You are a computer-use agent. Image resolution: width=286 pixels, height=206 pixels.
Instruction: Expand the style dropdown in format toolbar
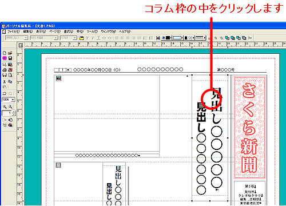coord(26,38)
